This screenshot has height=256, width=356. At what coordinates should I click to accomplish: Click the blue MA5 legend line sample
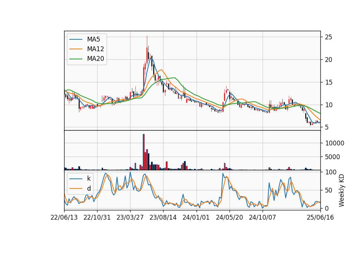point(76,39)
